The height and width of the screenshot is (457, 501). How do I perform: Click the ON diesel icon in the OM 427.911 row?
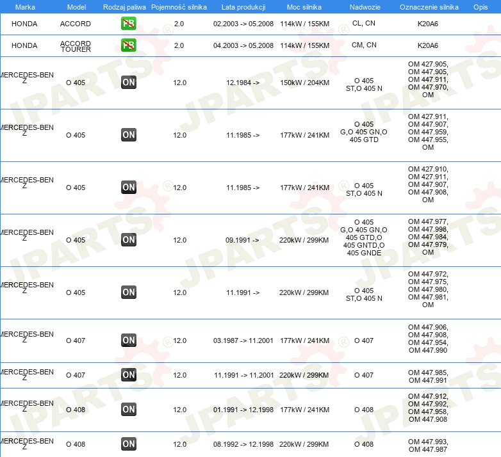tap(129, 134)
